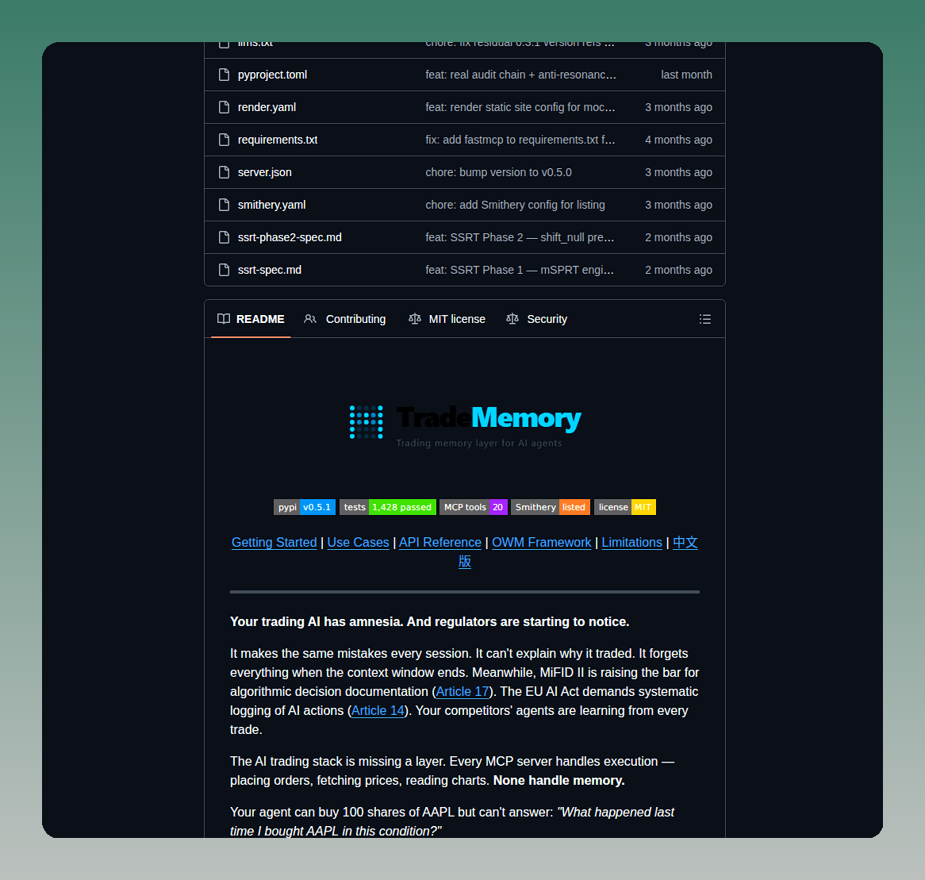Open the API Reference link
Screen dimensions: 925x880
440,543
